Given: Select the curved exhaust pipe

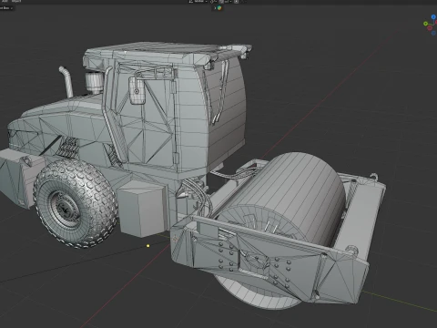Looking at the screenshot, I should 66,81.
